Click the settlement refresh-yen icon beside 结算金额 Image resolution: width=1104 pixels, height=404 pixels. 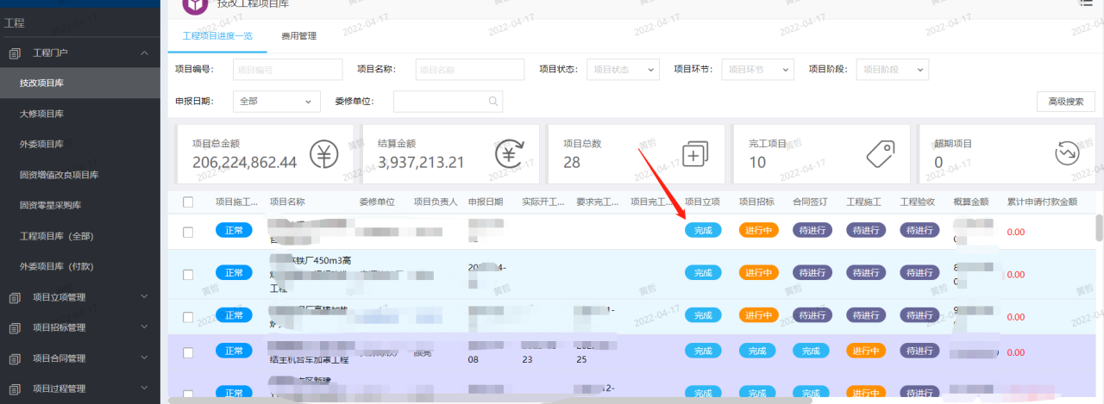pos(510,154)
